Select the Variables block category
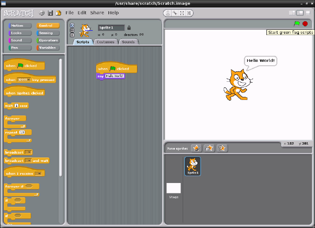Viewport: 315px width, 228px height. click(48, 48)
